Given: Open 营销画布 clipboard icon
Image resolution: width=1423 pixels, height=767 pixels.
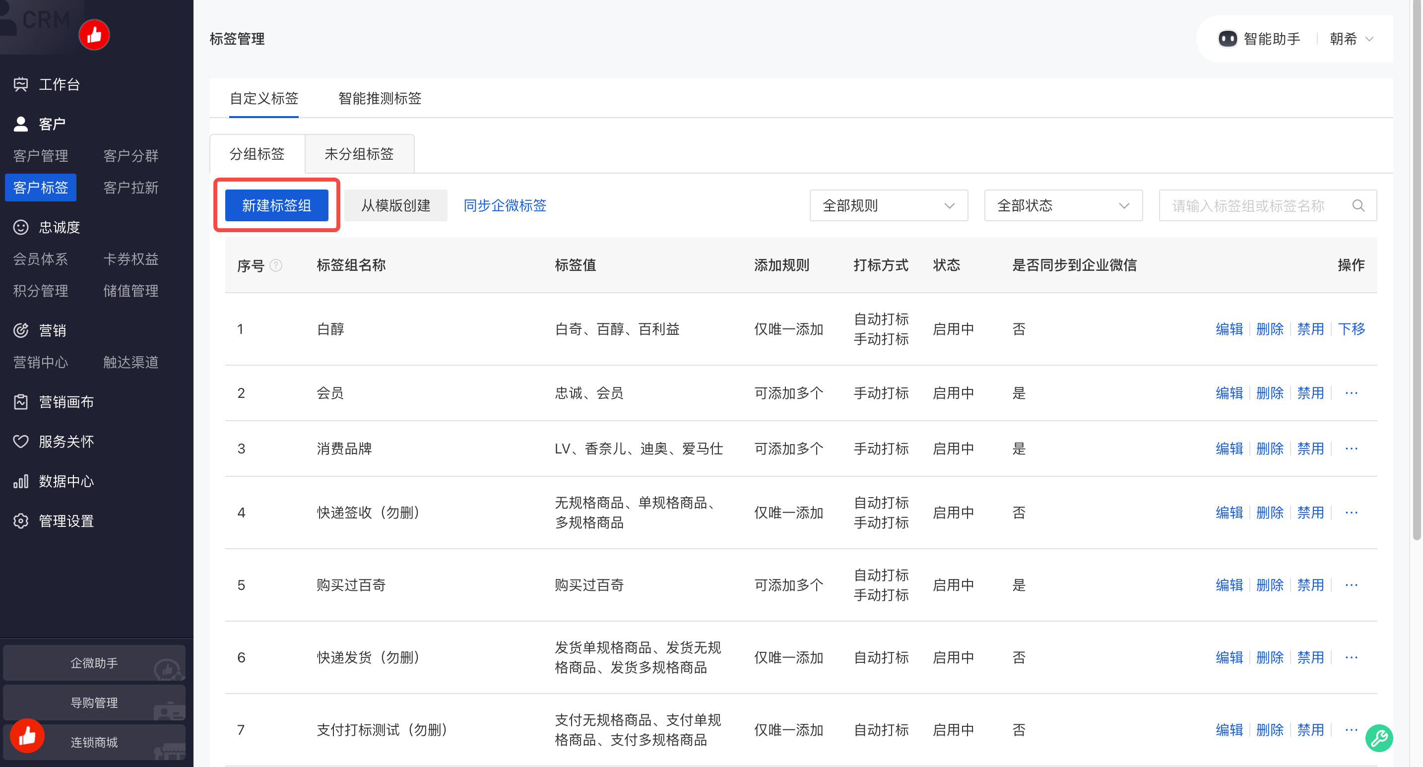Looking at the screenshot, I should [20, 402].
